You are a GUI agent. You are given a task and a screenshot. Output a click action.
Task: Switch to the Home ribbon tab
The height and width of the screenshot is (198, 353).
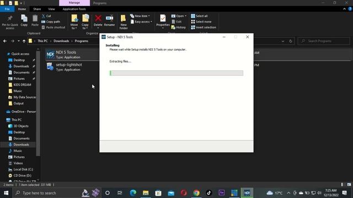point(22,9)
